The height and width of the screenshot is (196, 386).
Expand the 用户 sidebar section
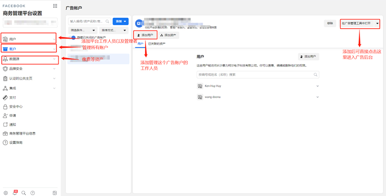coord(54,39)
